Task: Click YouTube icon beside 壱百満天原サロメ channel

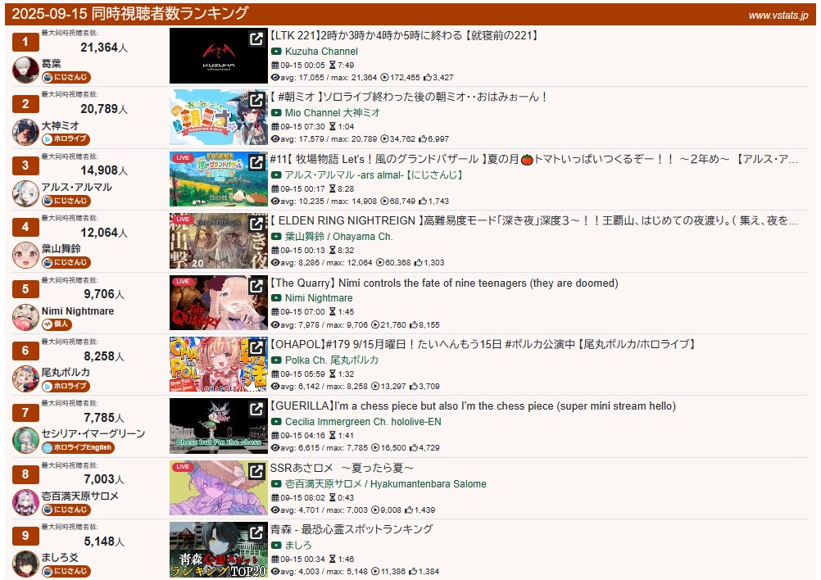Action: click(x=276, y=483)
